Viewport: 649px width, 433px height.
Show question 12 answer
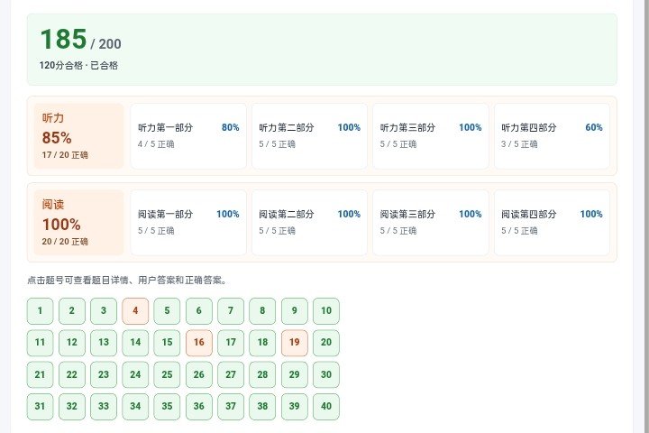72,343
